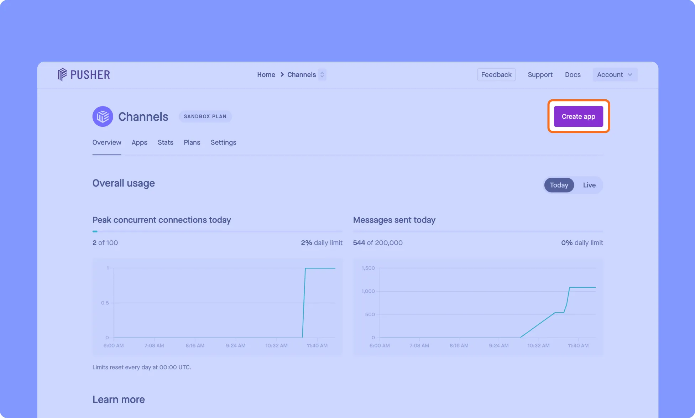695x418 pixels.
Task: Click Channels breadcrumb link
Action: (302, 75)
